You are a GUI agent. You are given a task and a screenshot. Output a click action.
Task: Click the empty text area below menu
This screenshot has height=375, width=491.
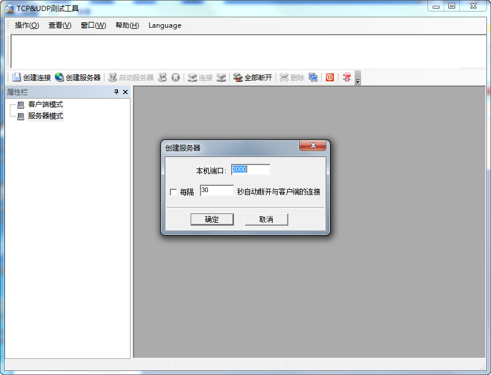point(248,51)
